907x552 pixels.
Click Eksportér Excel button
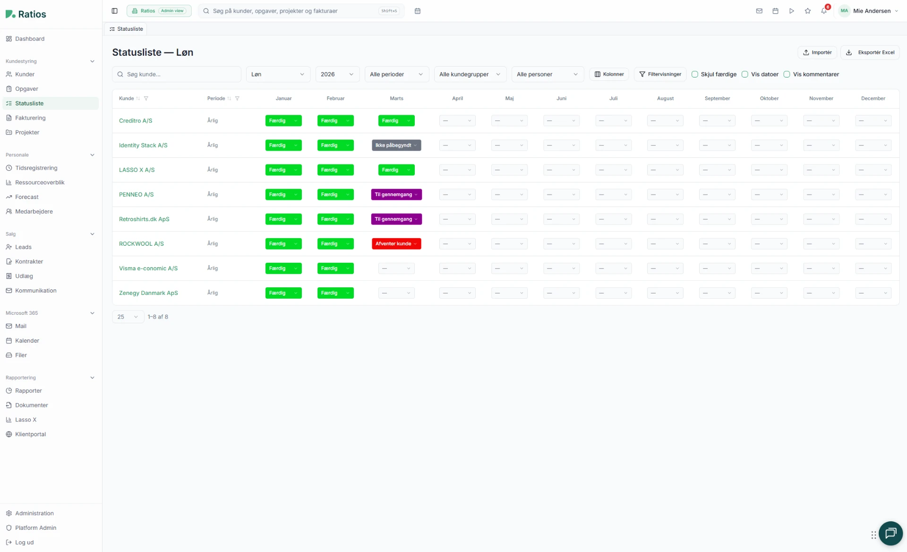pyautogui.click(x=870, y=52)
